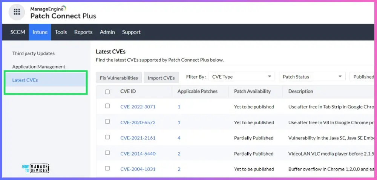377x180 pixels.
Task: Click the 'Use after free in Tab Strip' description
Action: [331, 107]
